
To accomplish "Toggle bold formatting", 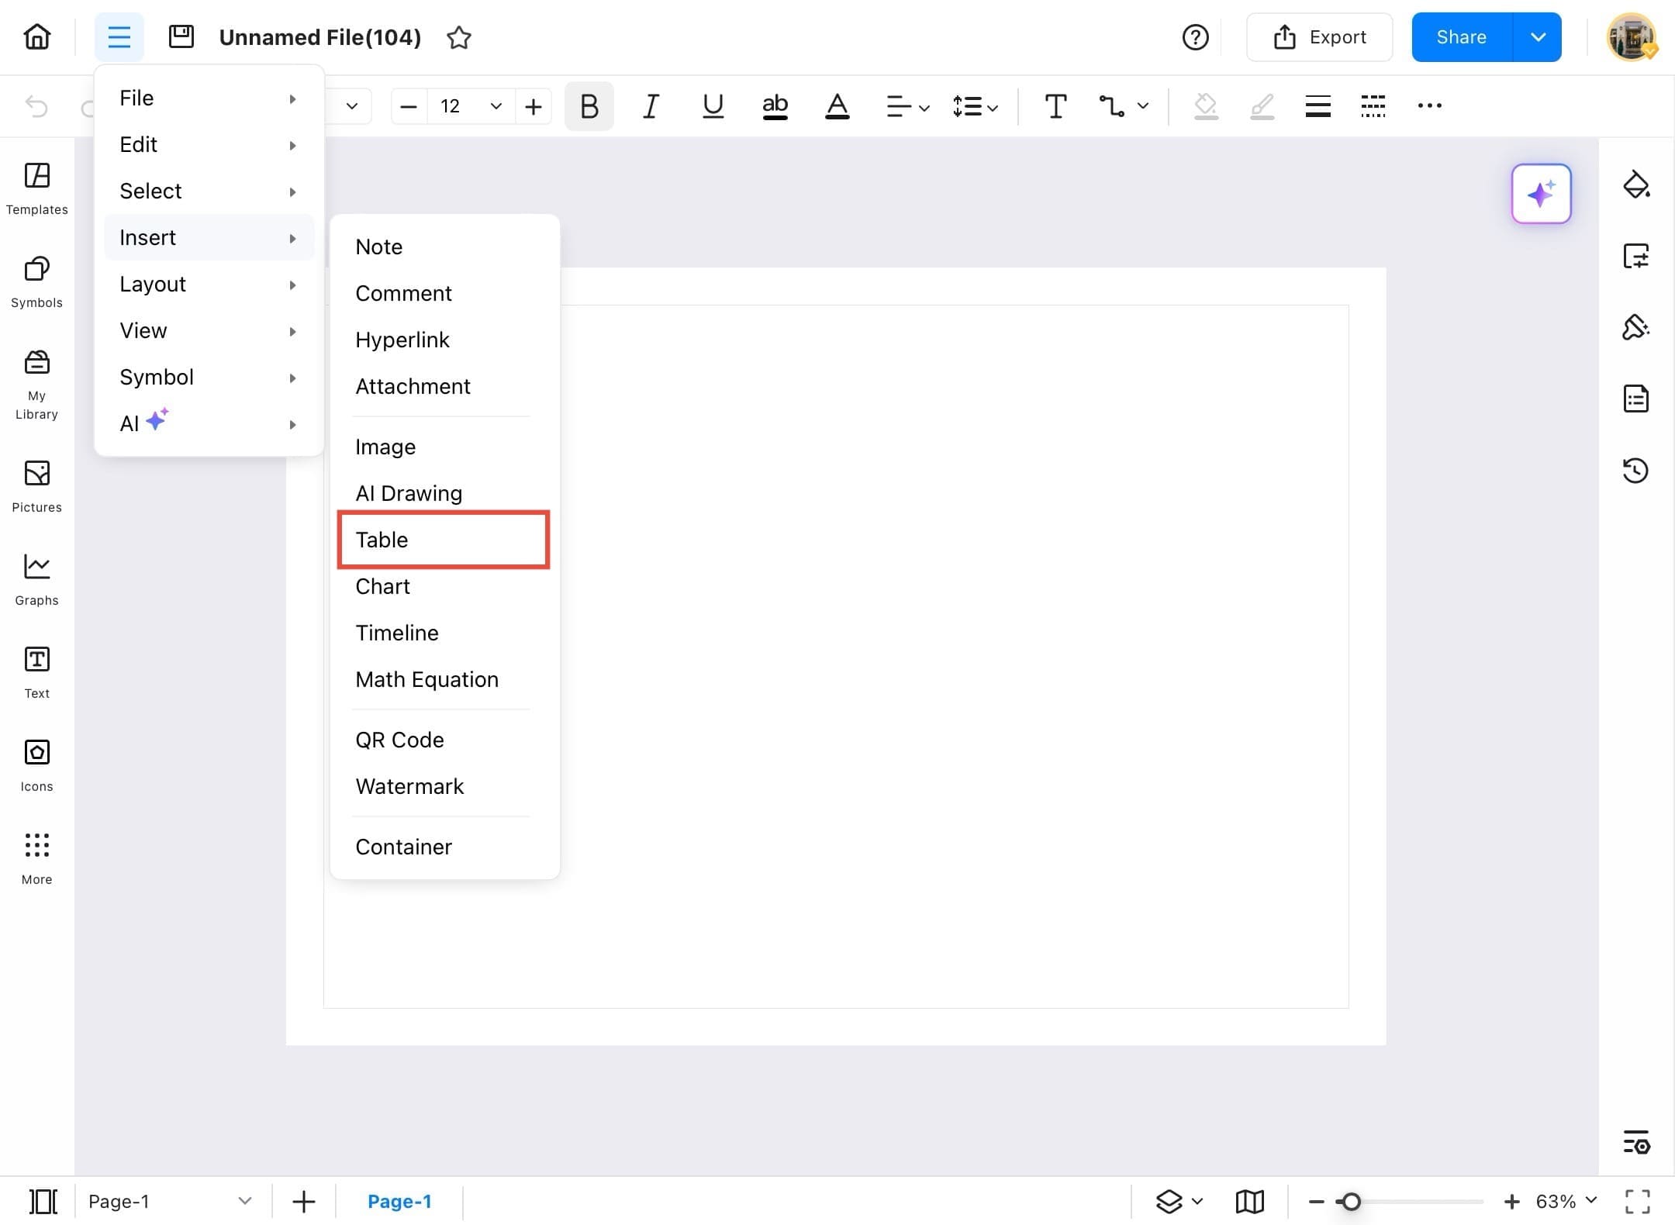I will pyautogui.click(x=589, y=106).
